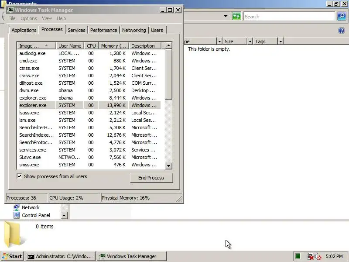The width and height of the screenshot is (349, 262).
Task: Click csrss.exe row with 2,044 K memory
Action: pyautogui.click(x=89, y=76)
